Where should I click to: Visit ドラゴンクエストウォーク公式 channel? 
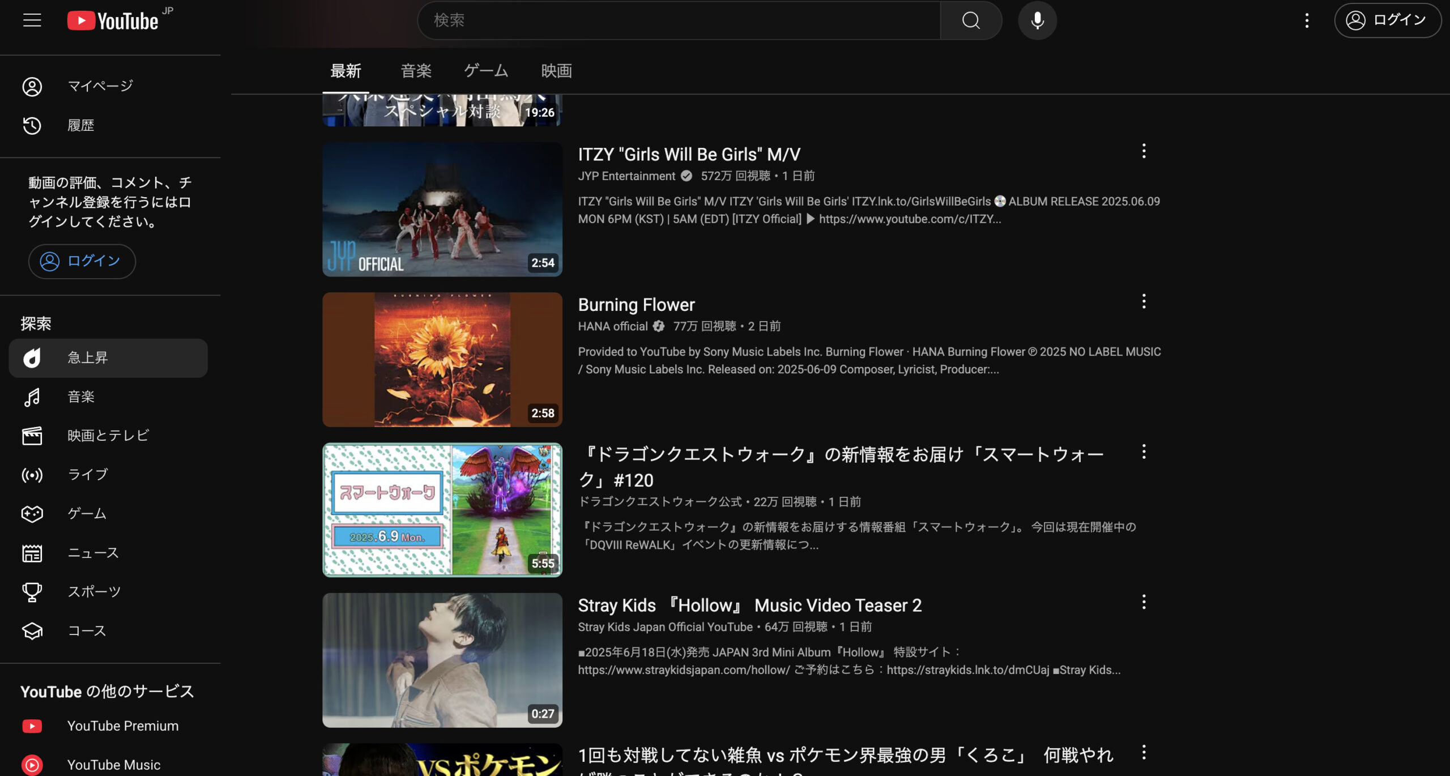click(660, 502)
